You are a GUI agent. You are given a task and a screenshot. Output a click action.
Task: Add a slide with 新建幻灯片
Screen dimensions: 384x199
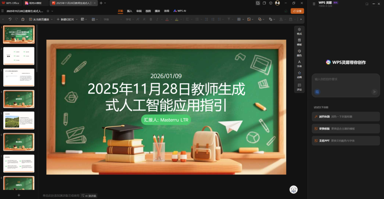[65, 19]
